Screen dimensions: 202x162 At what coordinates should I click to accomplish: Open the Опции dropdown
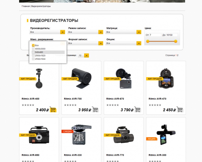123,43
